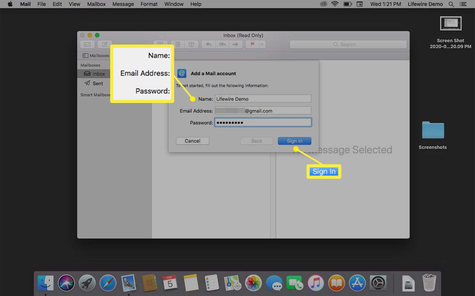Image resolution: width=475 pixels, height=296 pixels.
Task: Open Launchpad rocket icon in dock
Action: click(87, 283)
